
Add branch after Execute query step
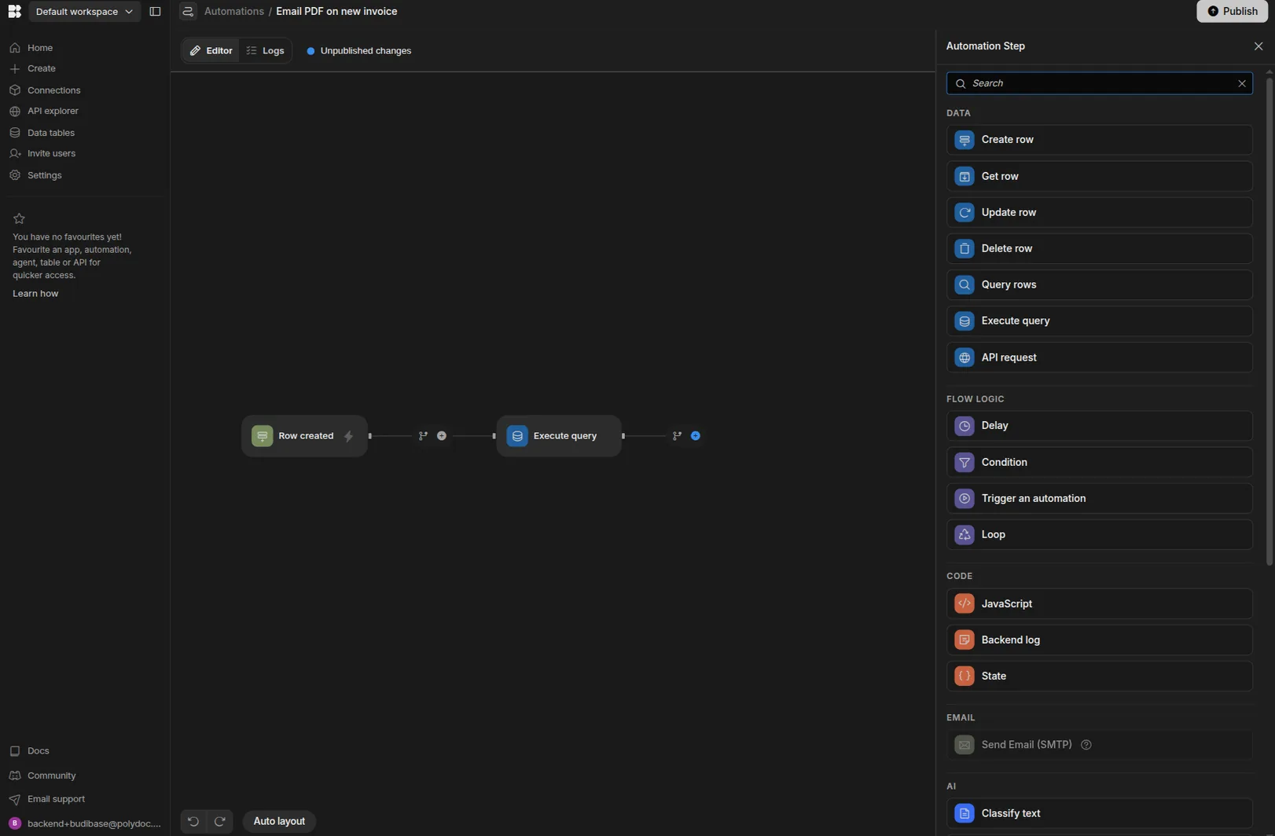click(677, 436)
